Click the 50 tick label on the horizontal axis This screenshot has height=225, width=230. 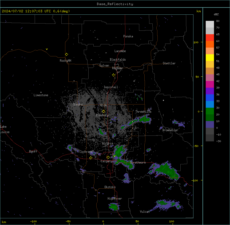(x=137, y=221)
